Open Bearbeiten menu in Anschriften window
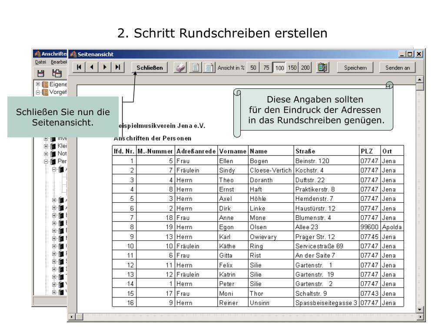Viewport: 445px width, 334px height. click(59, 62)
